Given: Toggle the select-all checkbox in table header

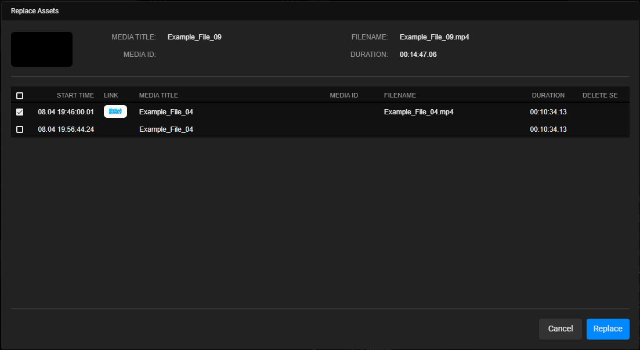Looking at the screenshot, I should 20,95.
